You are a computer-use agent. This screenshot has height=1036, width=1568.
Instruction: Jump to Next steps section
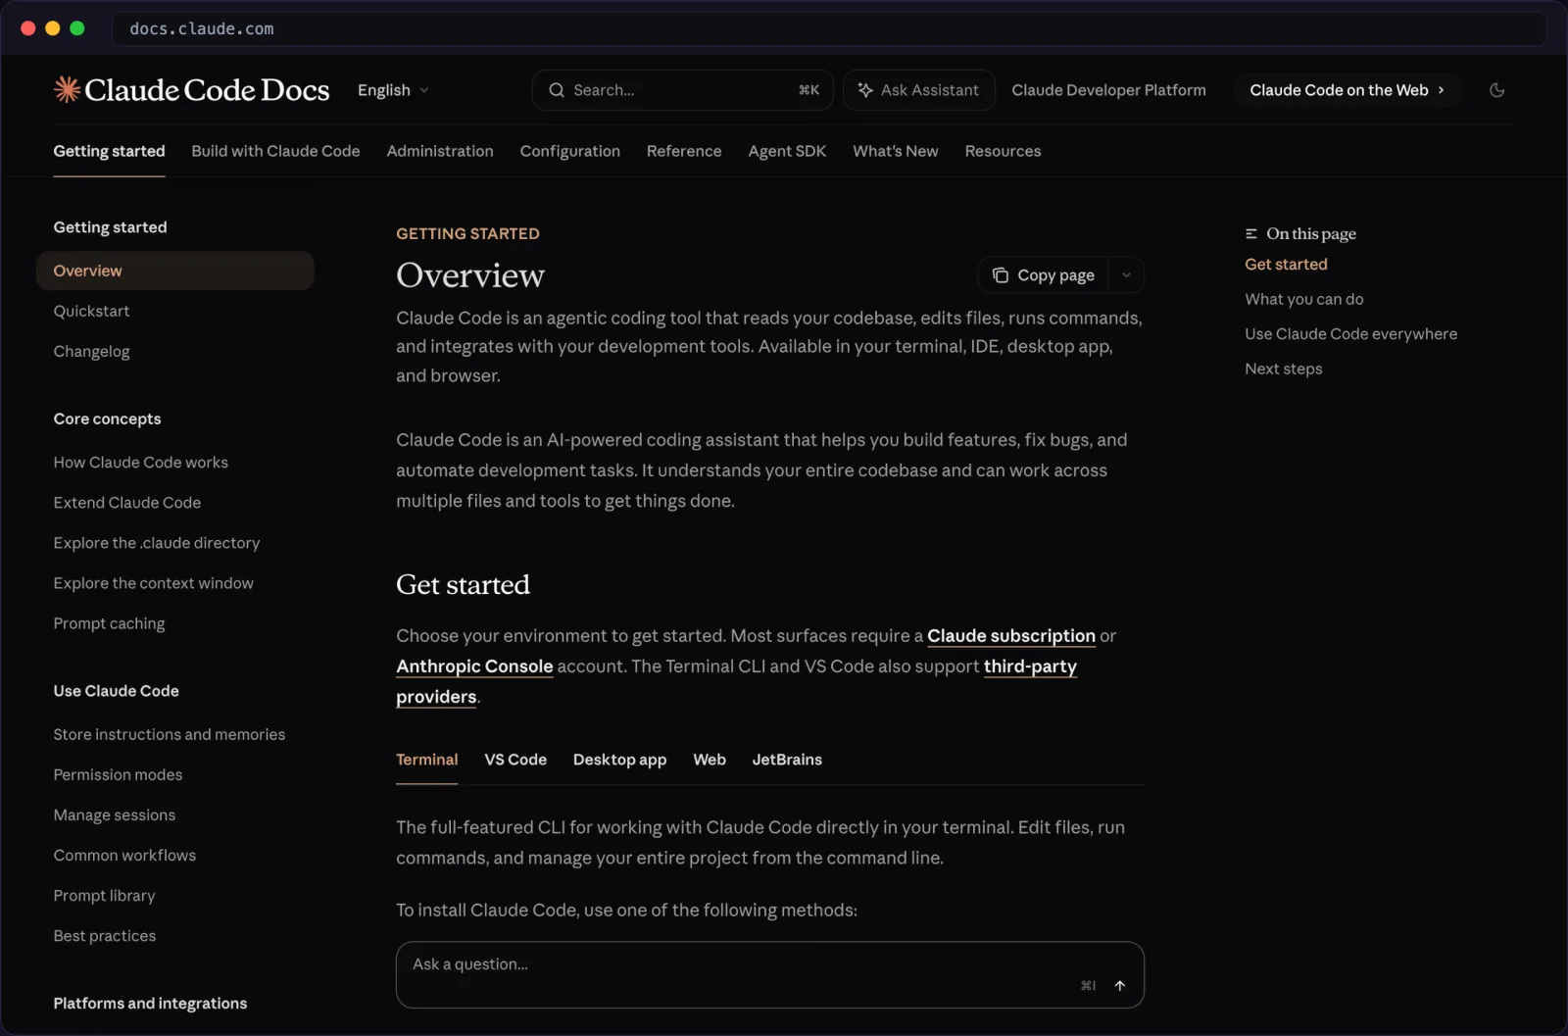tap(1283, 369)
